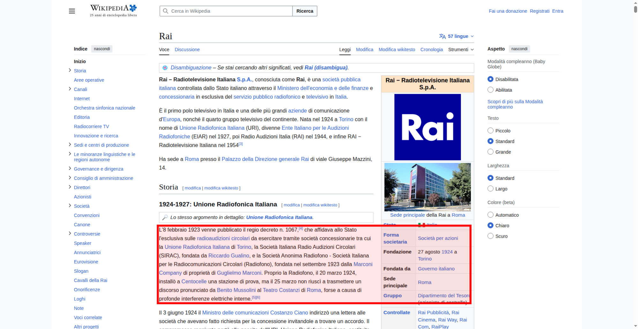638x329 pixels.
Task: Expand the Storia section in the index
Action: coord(70,70)
